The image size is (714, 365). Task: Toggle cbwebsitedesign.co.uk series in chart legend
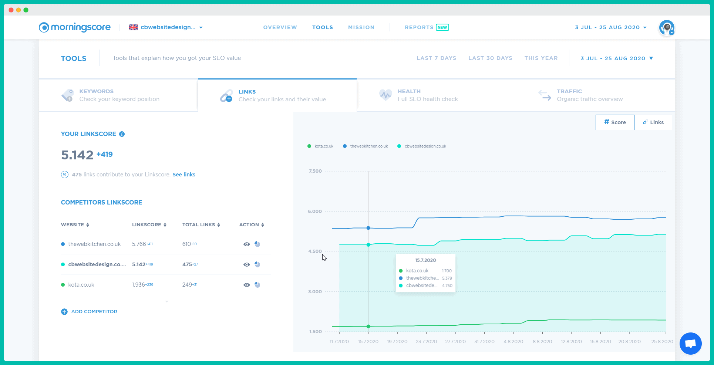pyautogui.click(x=422, y=146)
